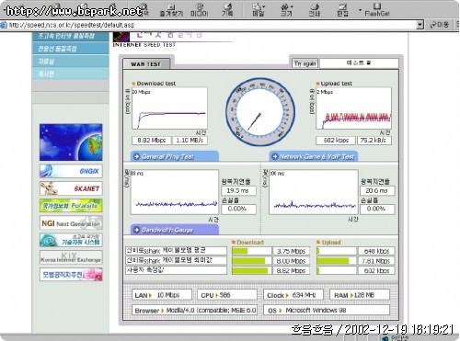The height and width of the screenshot is (341, 460).
Task: Open the 국가정보화 Potalsite banner
Action: [x=71, y=206]
